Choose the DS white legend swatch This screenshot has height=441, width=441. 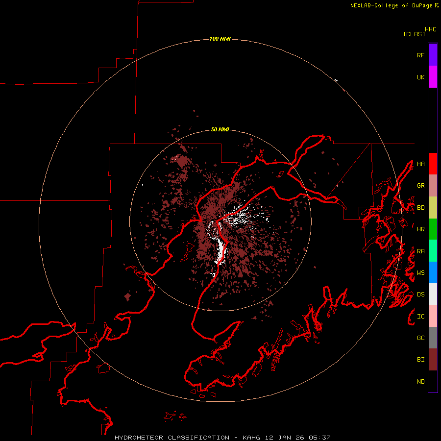(x=433, y=294)
